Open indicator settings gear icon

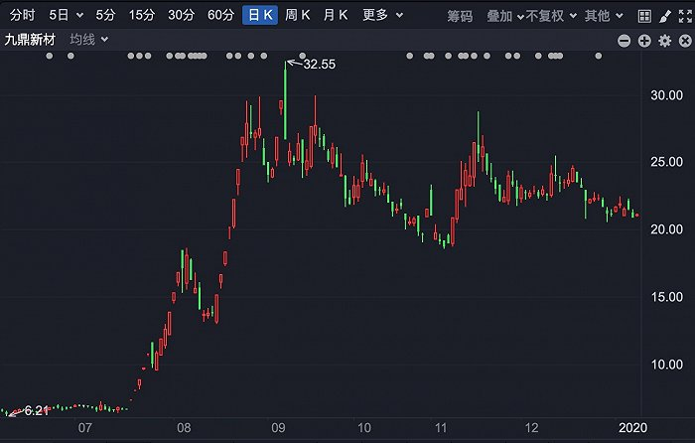[665, 41]
